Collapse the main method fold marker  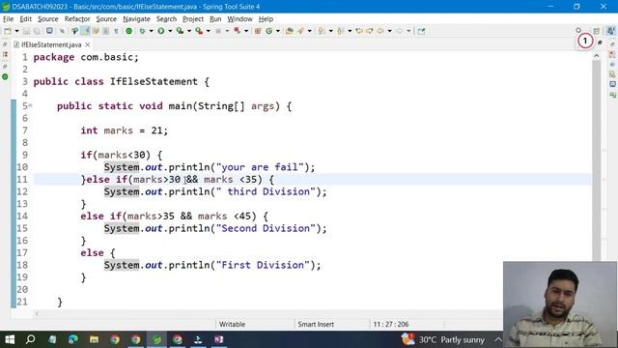[30, 105]
